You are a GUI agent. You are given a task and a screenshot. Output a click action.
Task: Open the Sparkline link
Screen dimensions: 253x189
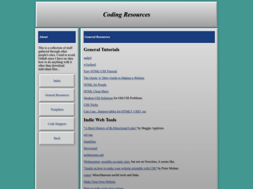tap(89, 141)
